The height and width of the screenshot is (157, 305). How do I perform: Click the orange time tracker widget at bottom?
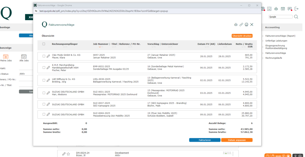278,156
